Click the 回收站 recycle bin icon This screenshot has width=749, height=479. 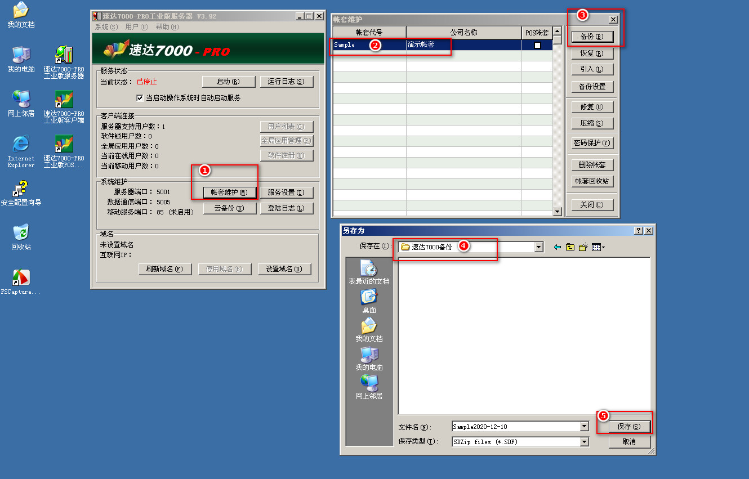pos(21,232)
